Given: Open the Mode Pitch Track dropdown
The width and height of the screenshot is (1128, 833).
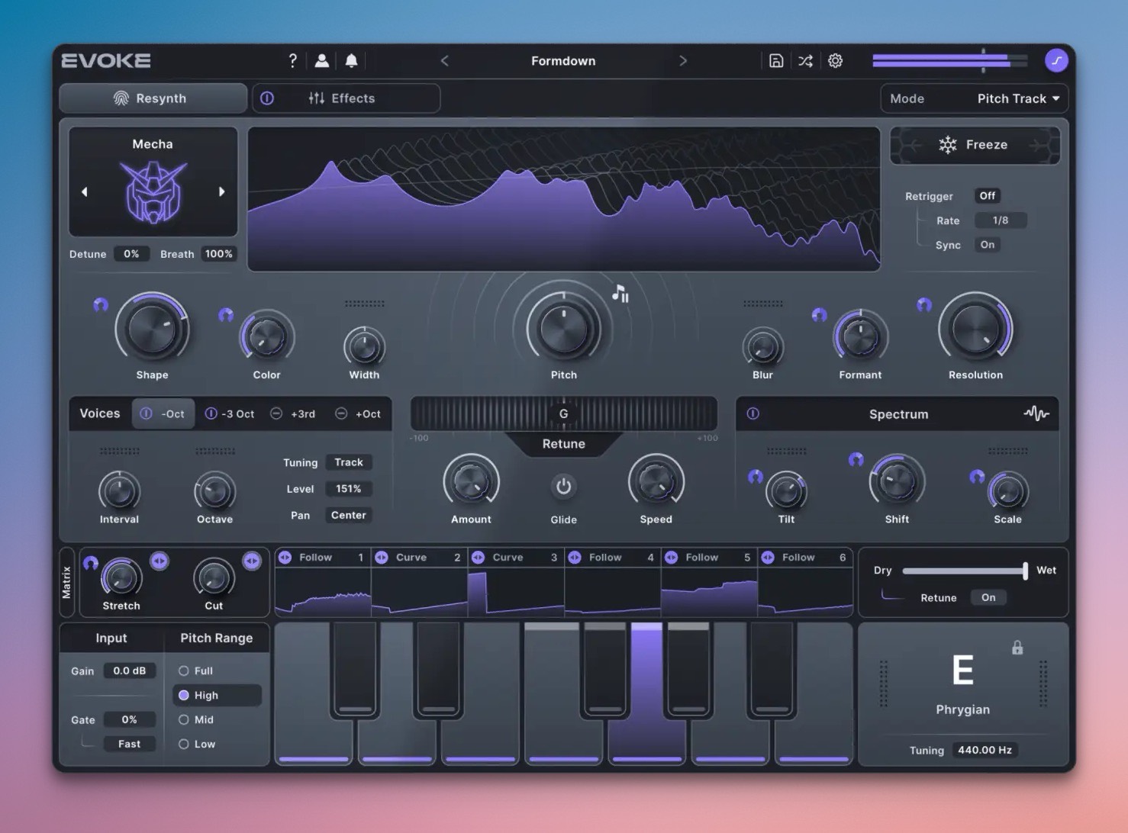Looking at the screenshot, I should [x=1018, y=98].
